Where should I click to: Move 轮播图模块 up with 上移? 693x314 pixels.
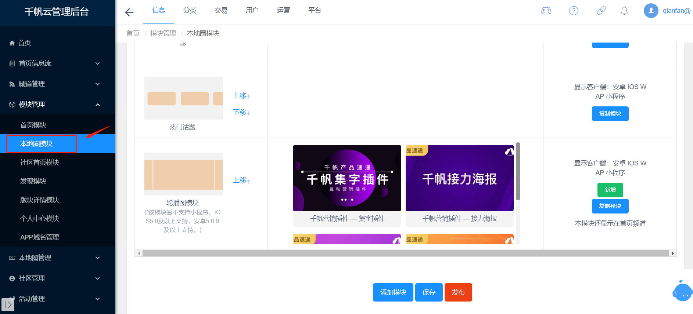(241, 180)
